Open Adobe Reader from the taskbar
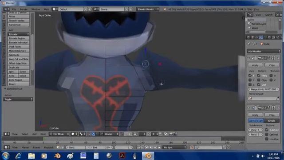This screenshot has height=160, width=284. coord(122,156)
